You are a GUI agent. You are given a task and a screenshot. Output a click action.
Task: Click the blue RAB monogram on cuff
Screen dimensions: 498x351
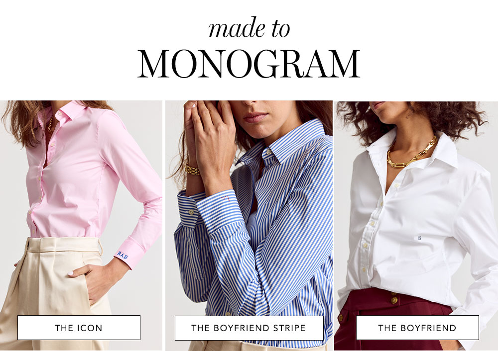pyautogui.click(x=123, y=255)
